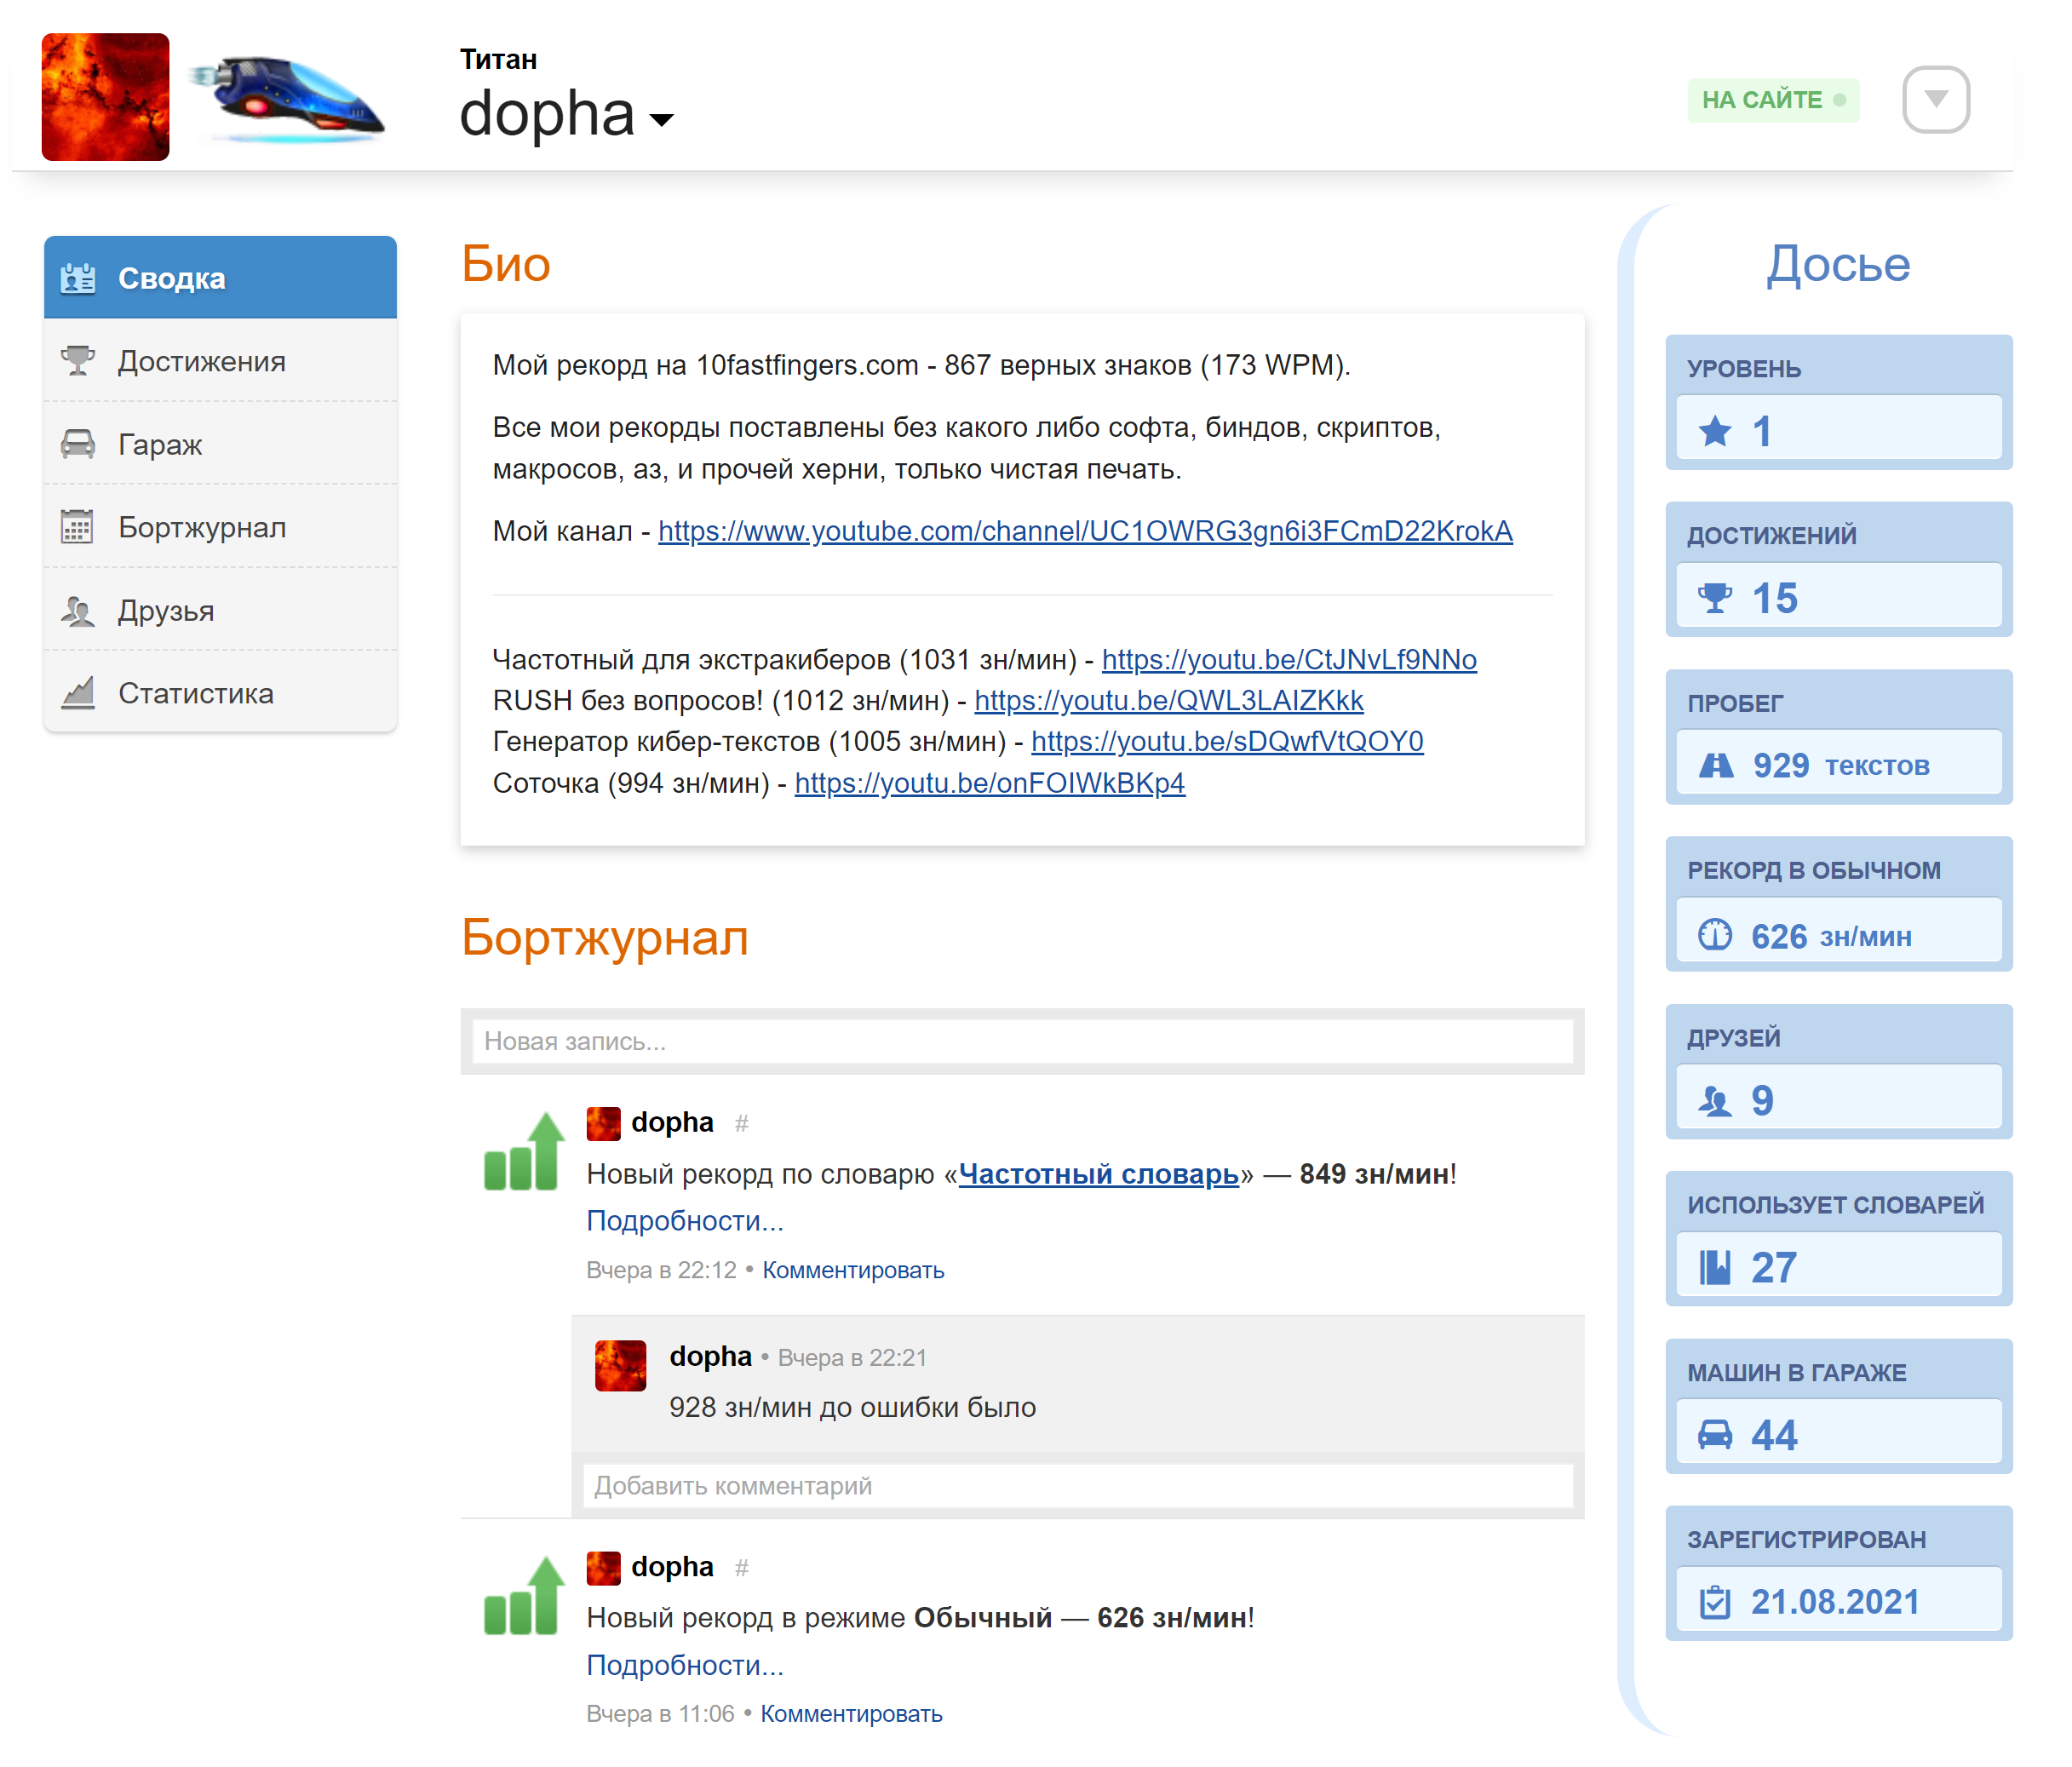The width and height of the screenshot is (2072, 1767).
Task: Open the Сводка sidebar tab
Action: (220, 278)
